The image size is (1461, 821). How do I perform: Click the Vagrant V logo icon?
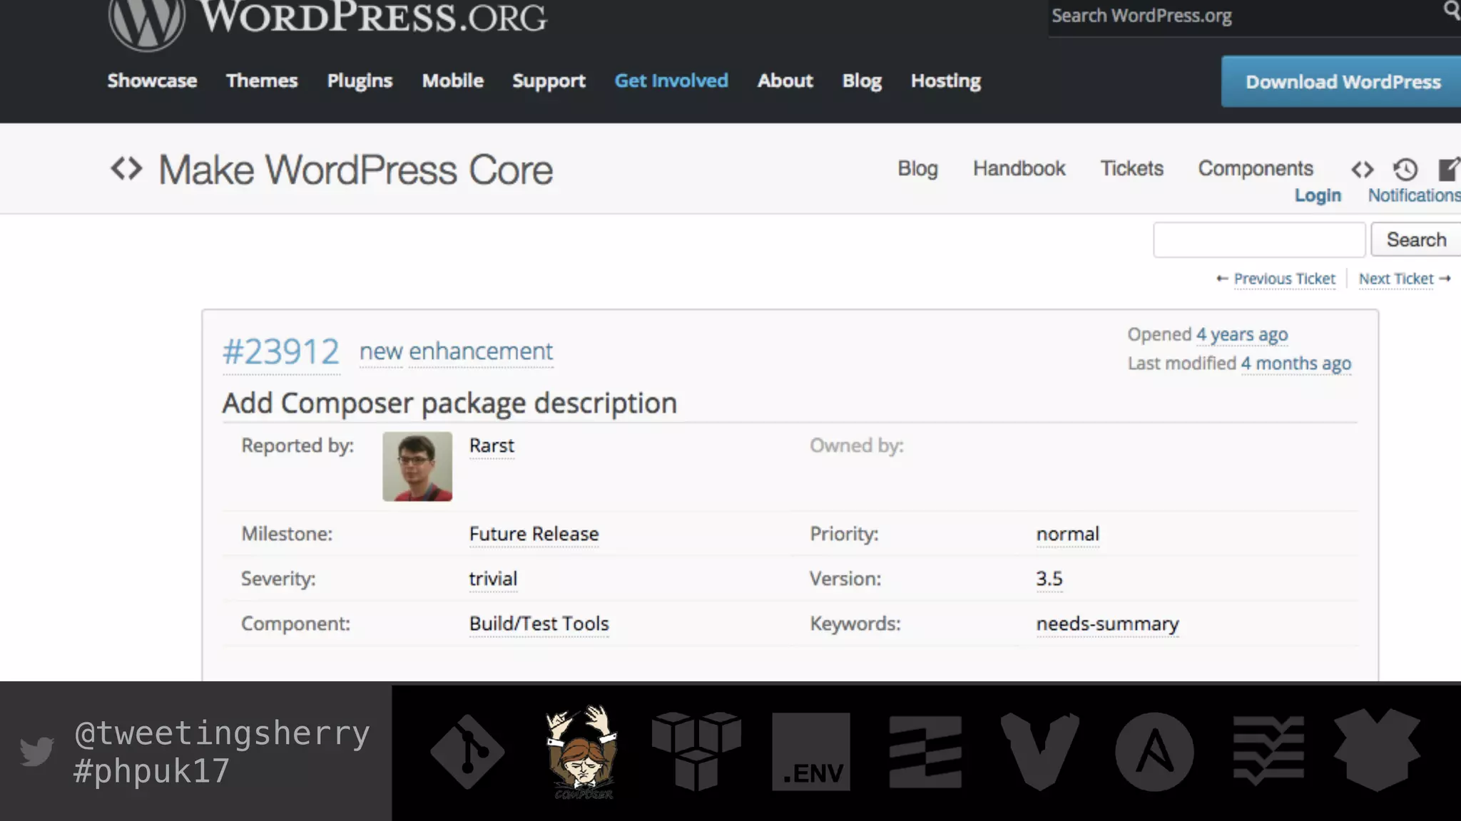[x=1039, y=750]
